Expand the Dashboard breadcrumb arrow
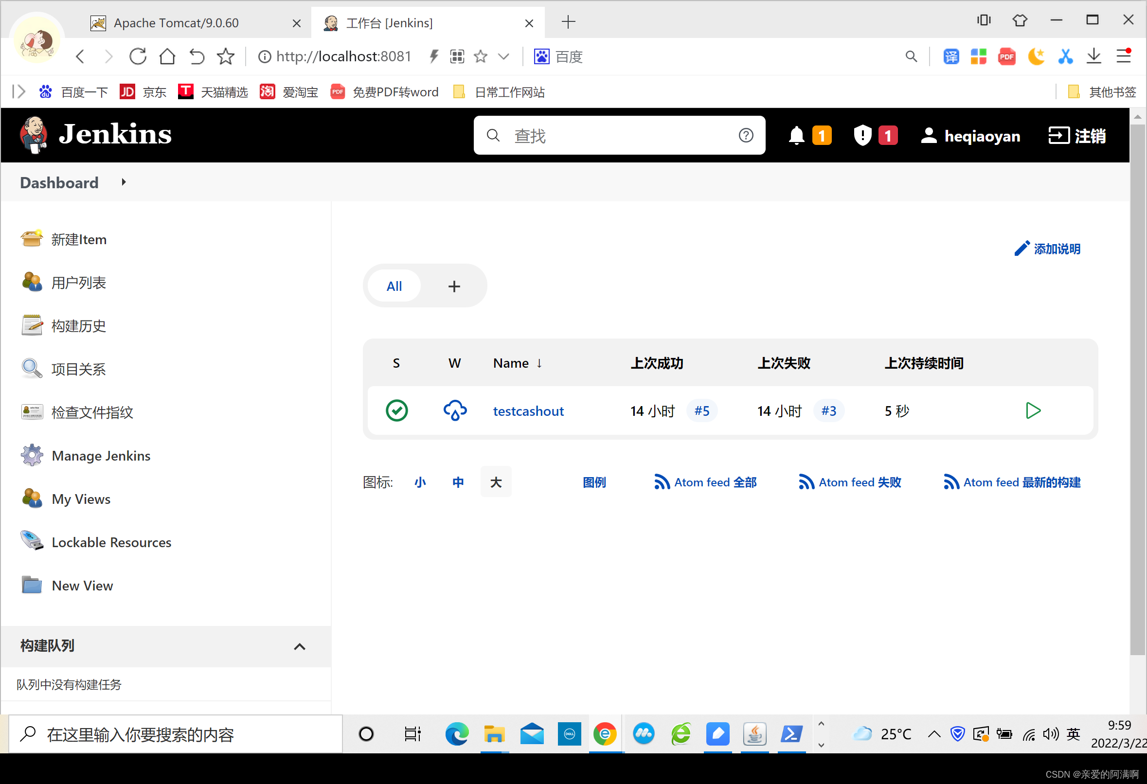This screenshot has height=784, width=1147. click(124, 182)
